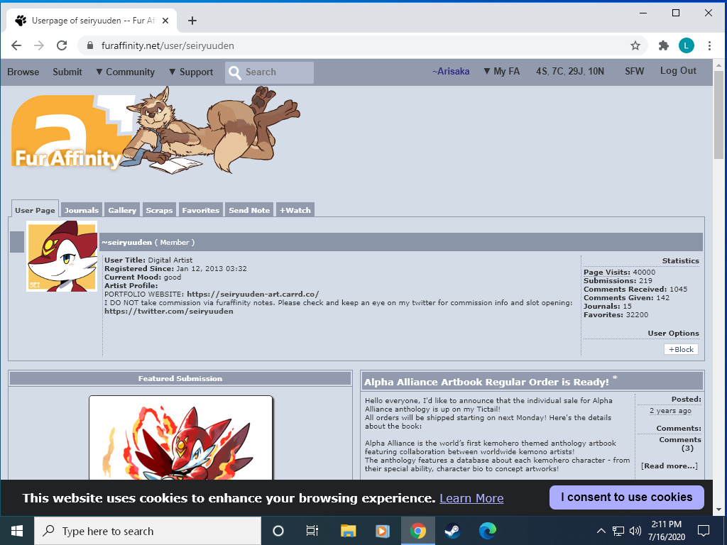
Task: Accept cookies with the consent button
Action: pos(626,497)
